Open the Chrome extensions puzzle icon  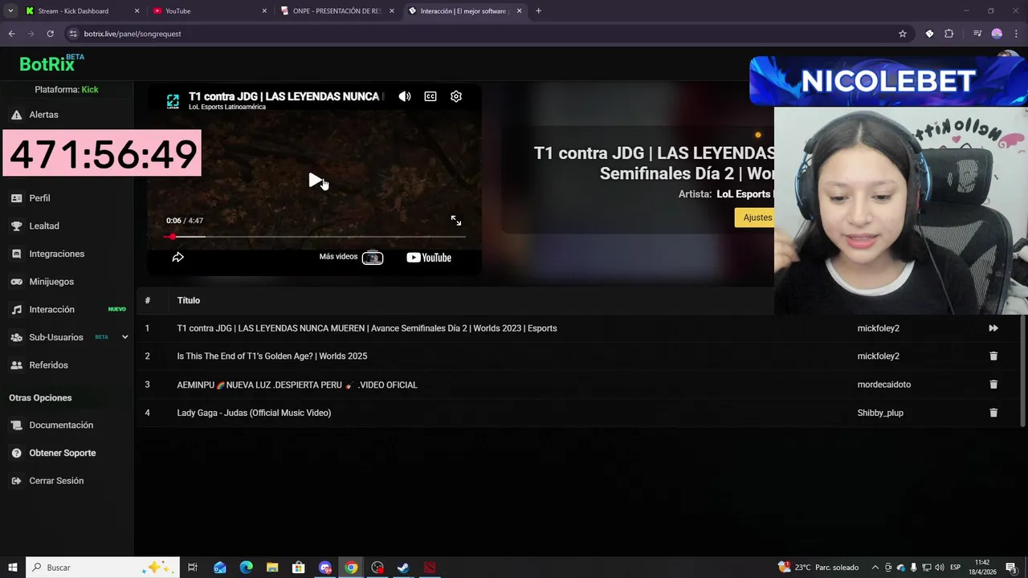tap(949, 34)
